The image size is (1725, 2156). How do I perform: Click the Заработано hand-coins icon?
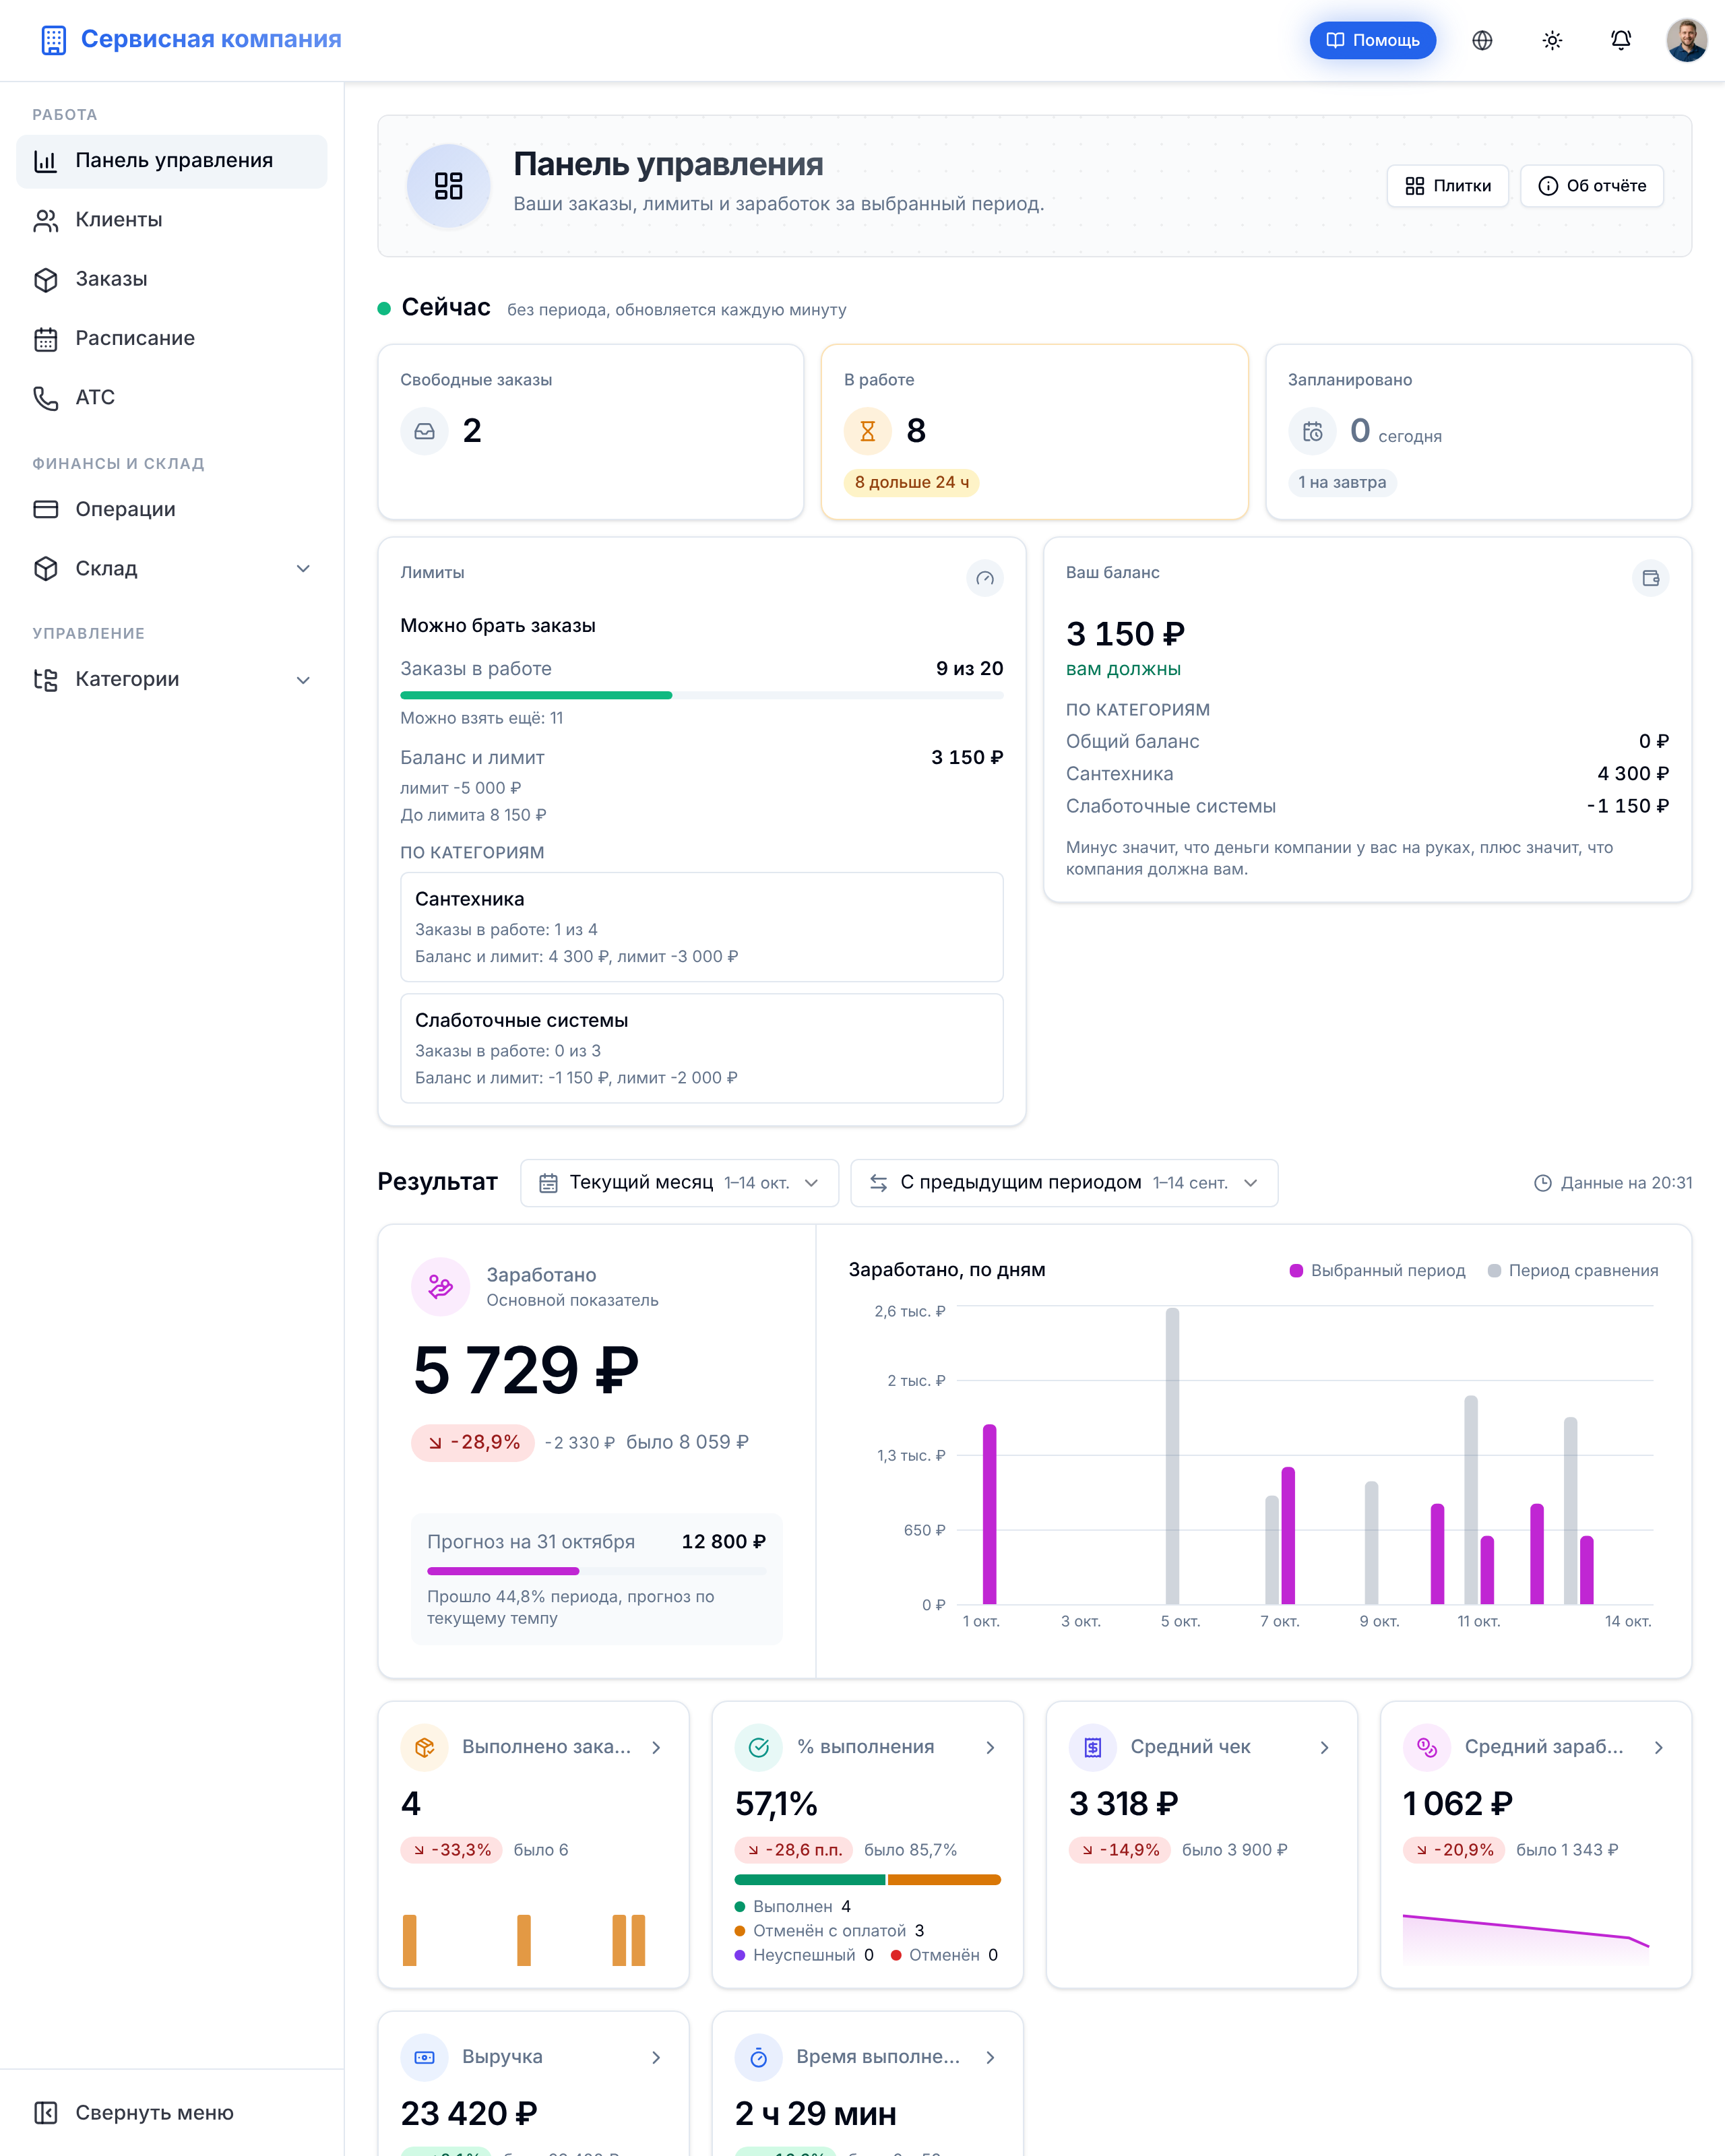[x=441, y=1287]
